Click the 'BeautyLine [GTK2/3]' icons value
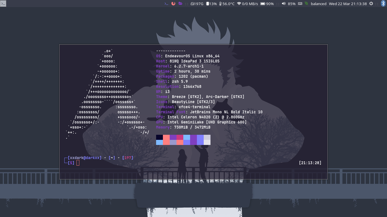This screenshot has width=387, height=217. (193, 102)
